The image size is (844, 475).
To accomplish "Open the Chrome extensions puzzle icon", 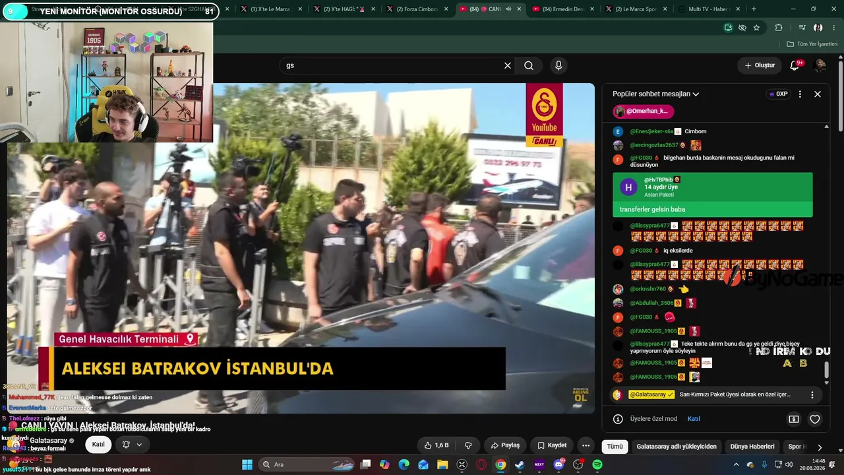I will coord(779,28).
